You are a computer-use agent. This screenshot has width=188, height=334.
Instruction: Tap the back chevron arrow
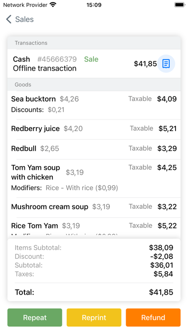coord(9,19)
